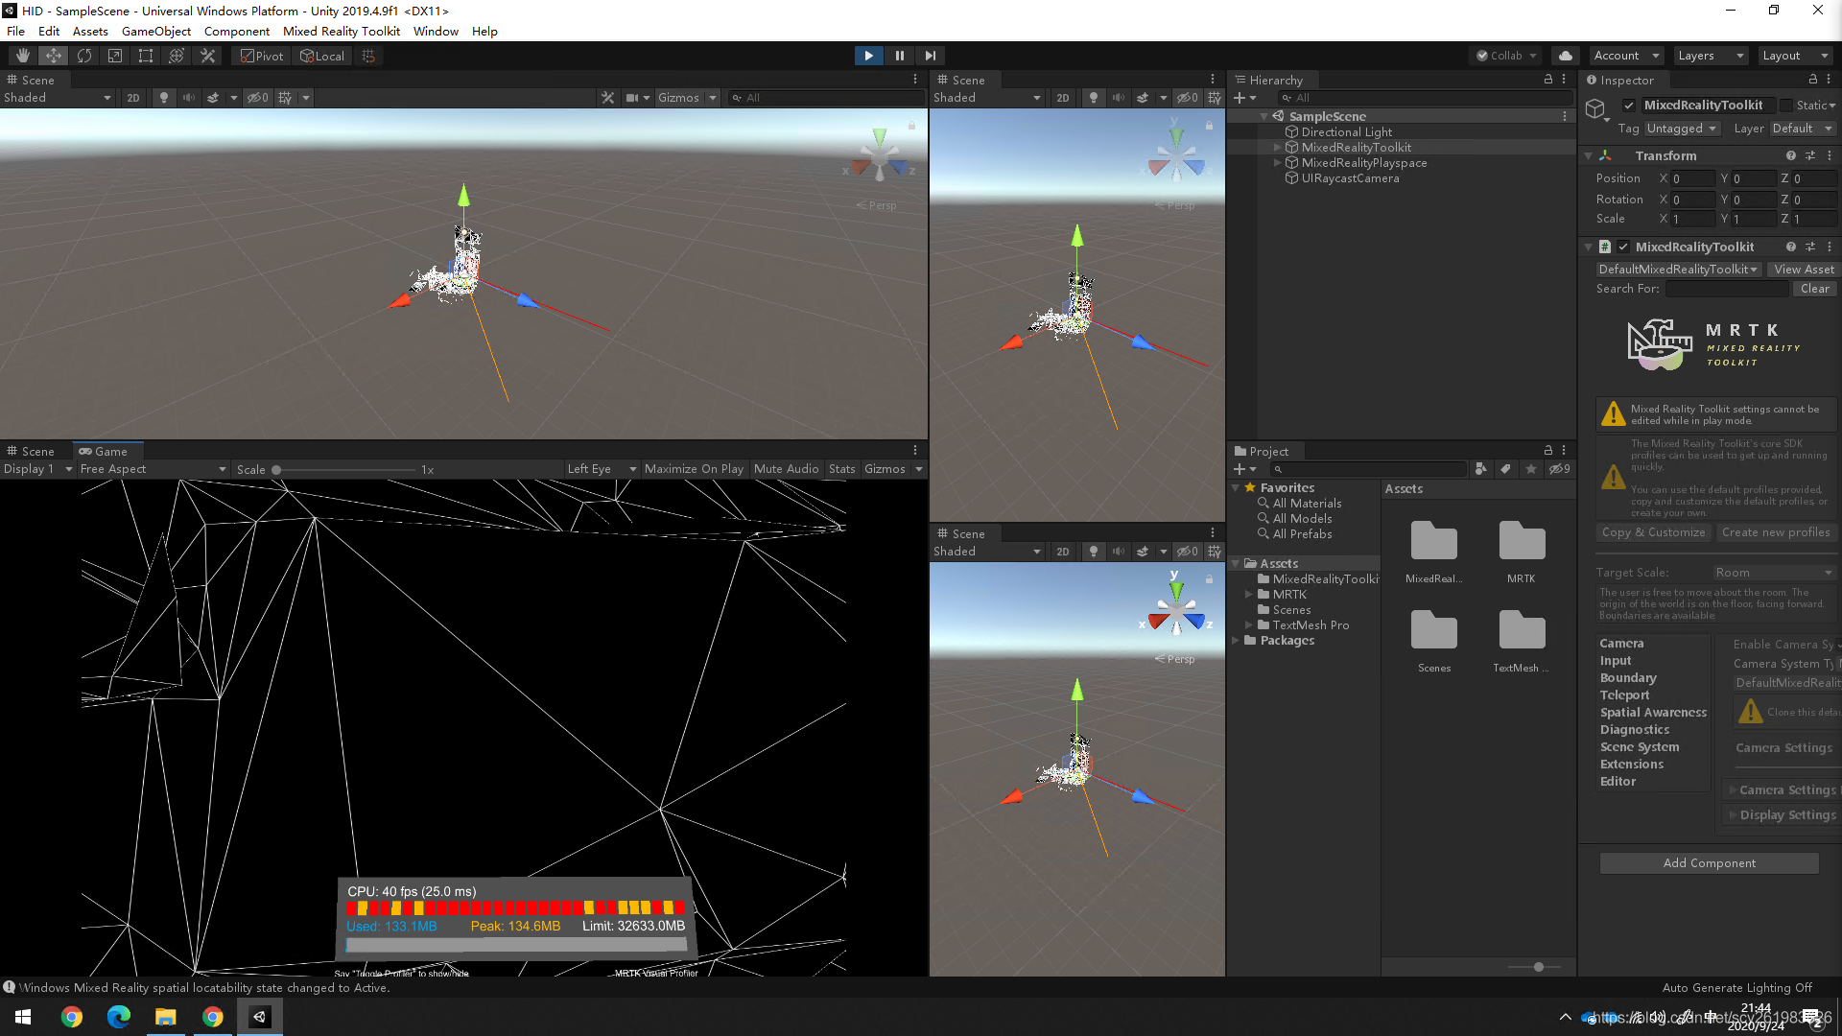This screenshot has width=1842, height=1036.
Task: Click the Clear button next to Search For
Action: click(x=1815, y=289)
